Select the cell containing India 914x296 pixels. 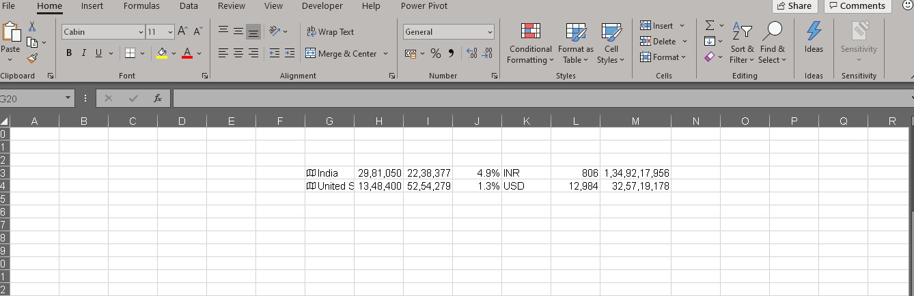(329, 173)
